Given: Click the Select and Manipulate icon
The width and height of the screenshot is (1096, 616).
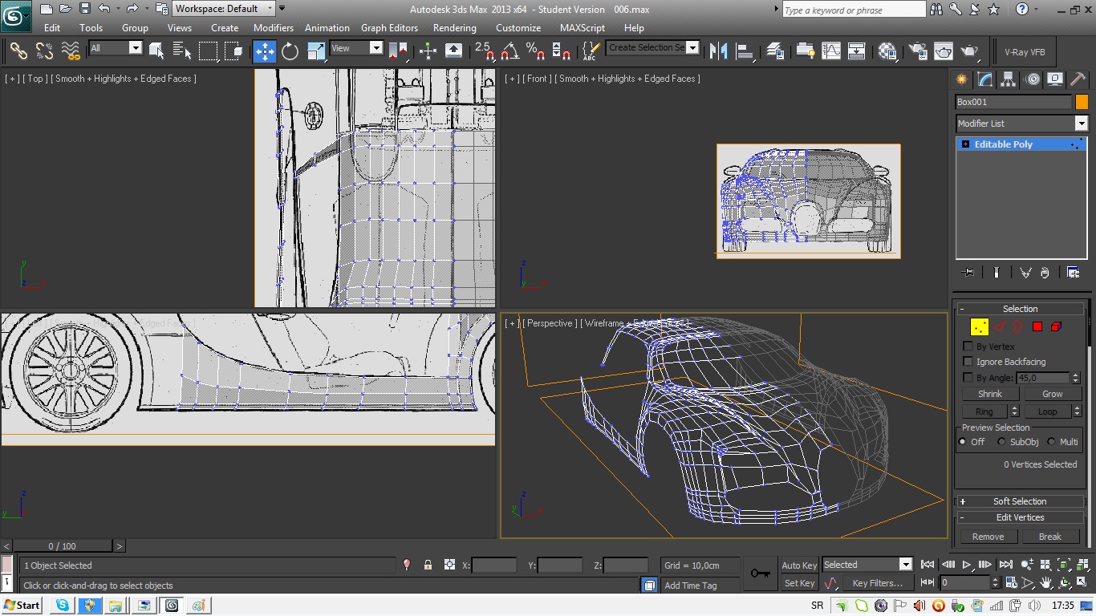Looking at the screenshot, I should 428,51.
